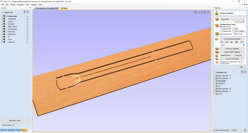248x133 pixels.
Task: Open the Active Sheet dropdown
Action: [16, 125]
